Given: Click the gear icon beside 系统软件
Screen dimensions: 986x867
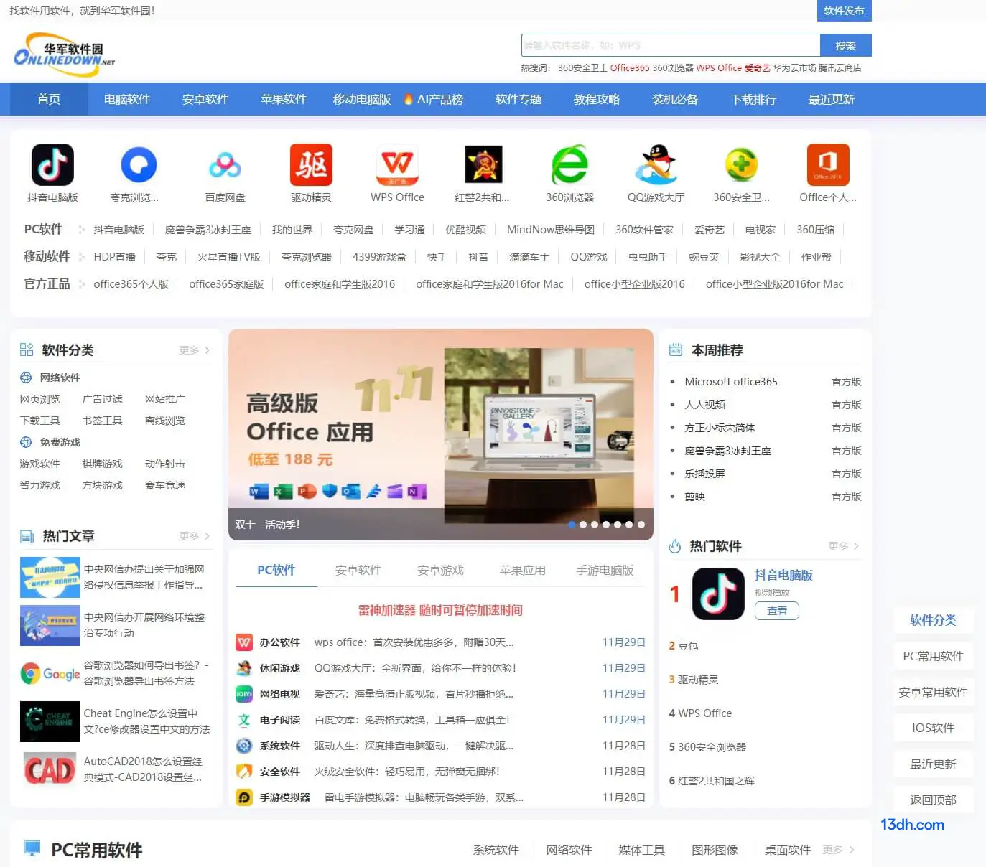Looking at the screenshot, I should pyautogui.click(x=244, y=746).
